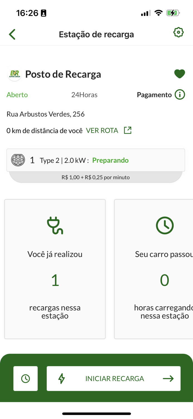193x419 pixels.
Task: Tap the Type 2 connector socket icon
Action: 18,160
